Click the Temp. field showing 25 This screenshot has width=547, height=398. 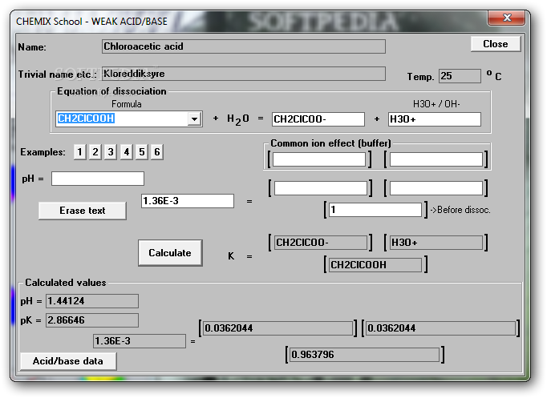460,76
